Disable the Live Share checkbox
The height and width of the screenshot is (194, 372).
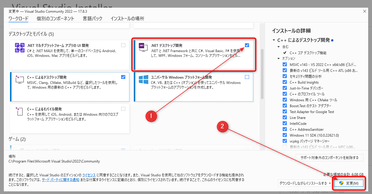point(284,117)
